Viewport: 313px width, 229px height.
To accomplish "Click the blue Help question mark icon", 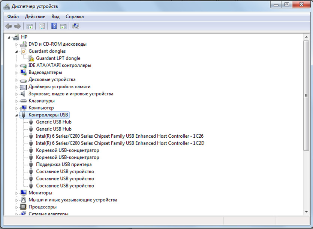I will coord(54,26).
